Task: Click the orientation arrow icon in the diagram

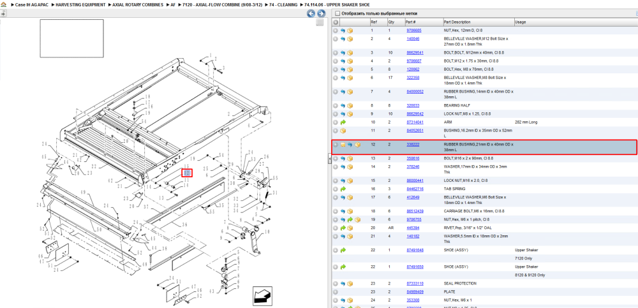Action: tap(262, 295)
